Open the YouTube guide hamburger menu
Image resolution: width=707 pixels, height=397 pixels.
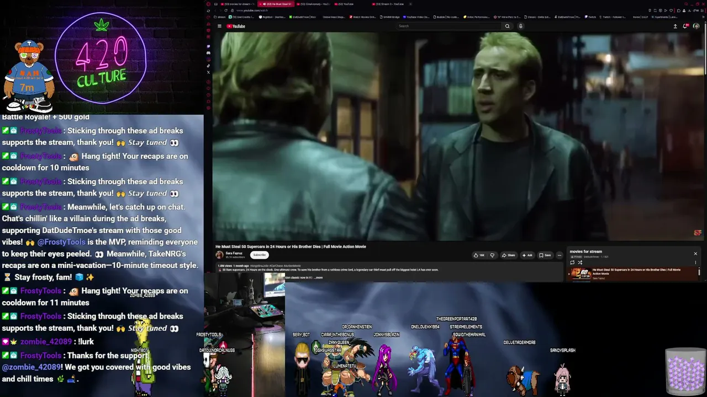coord(219,26)
